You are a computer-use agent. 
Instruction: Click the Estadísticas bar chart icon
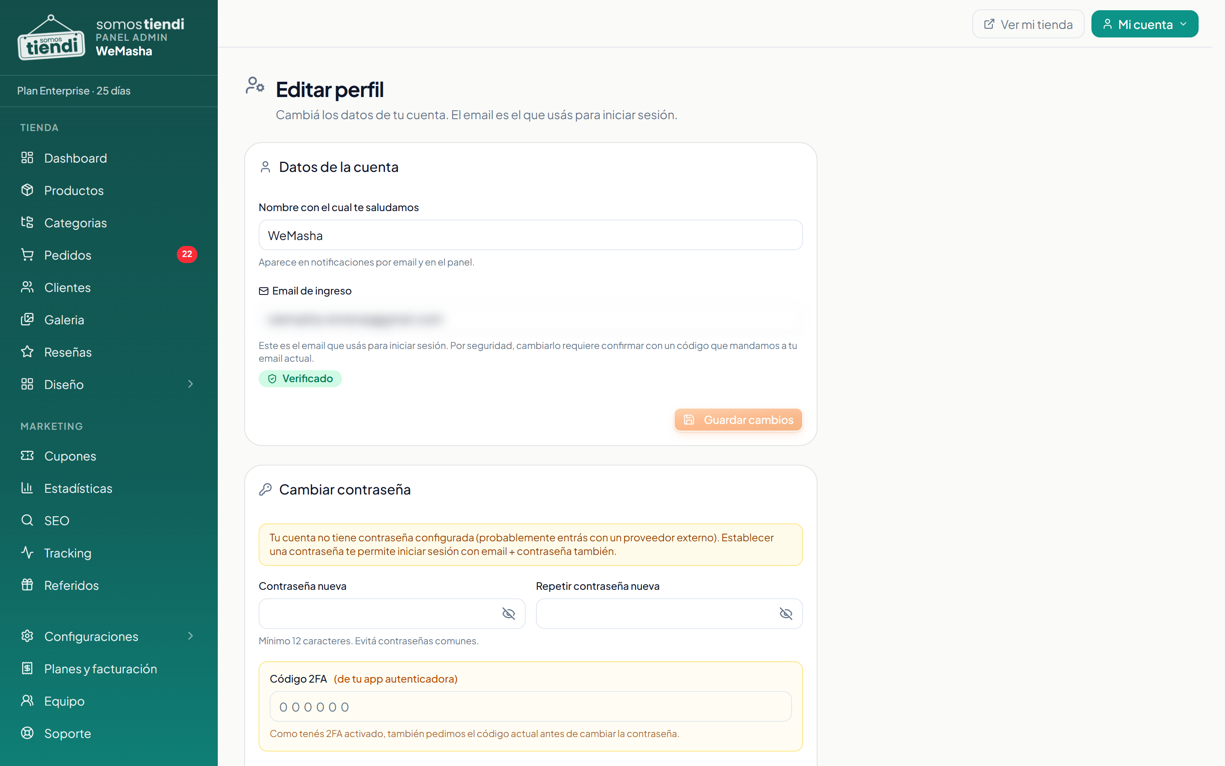[x=27, y=488]
